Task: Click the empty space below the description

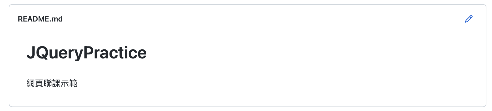Action: click(248, 97)
